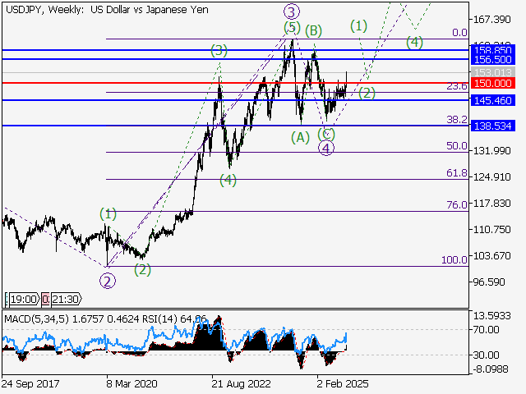Viewport: 526px width, 394px height.
Task: Click the MACD(5,34,5) indicator label
Action: [x=32, y=318]
